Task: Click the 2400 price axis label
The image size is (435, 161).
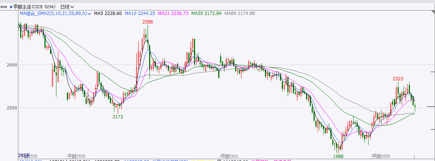Action: tap(12, 65)
